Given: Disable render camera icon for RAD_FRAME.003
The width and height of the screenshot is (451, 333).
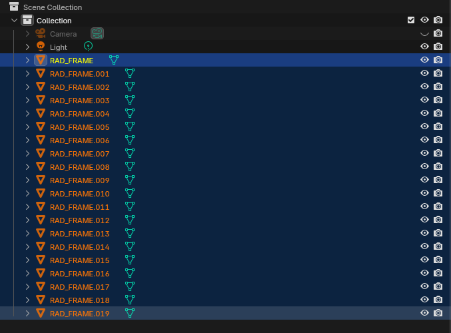Looking at the screenshot, I should tap(438, 100).
